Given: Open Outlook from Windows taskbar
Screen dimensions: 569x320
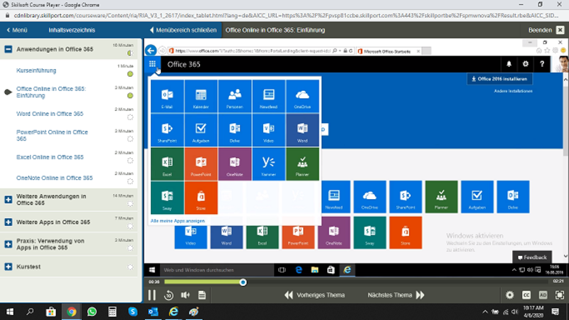Looking at the screenshot, I should point(153,311).
